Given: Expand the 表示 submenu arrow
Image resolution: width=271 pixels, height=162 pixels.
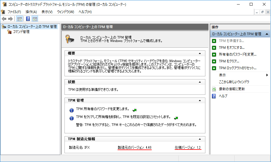Looking at the screenshot, I should point(267,75).
